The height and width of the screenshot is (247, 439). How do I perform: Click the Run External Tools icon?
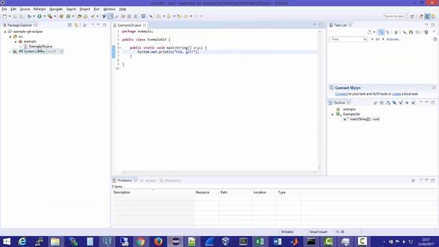tap(49, 16)
